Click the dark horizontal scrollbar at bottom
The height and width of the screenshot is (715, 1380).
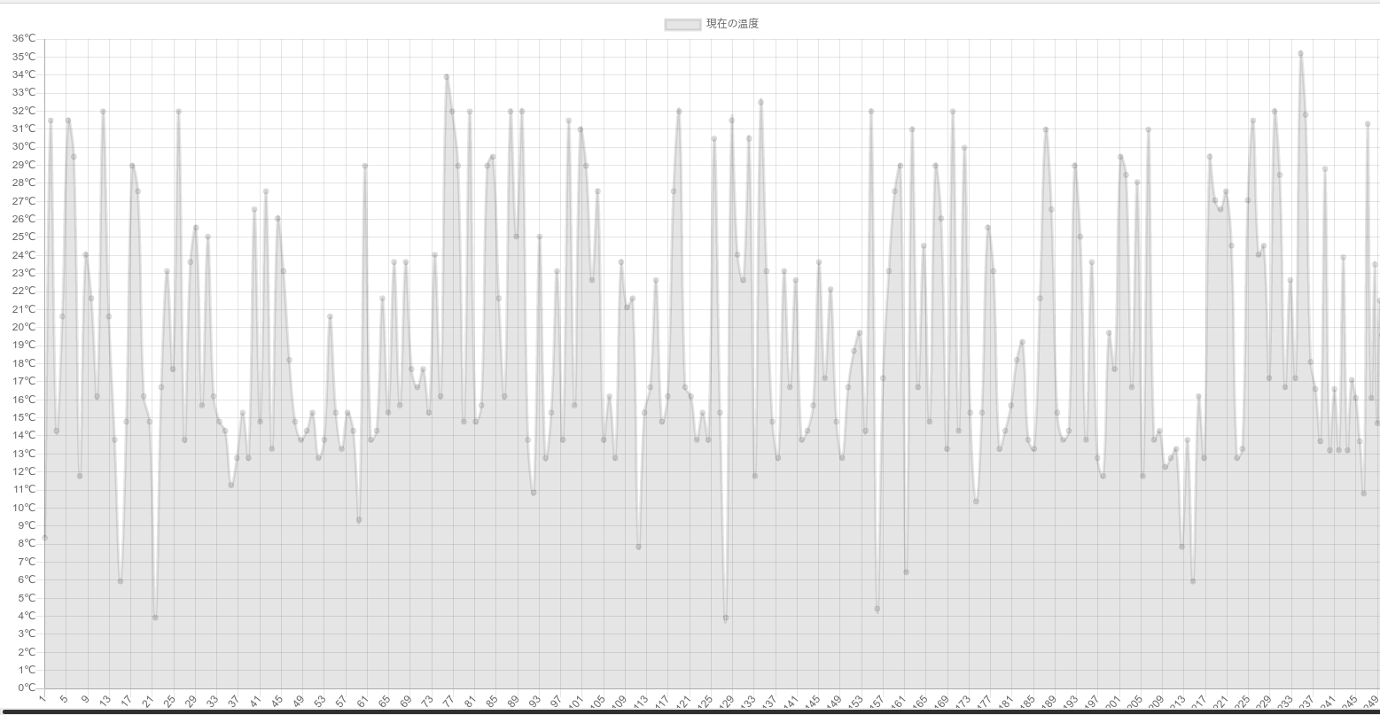pyautogui.click(x=690, y=711)
